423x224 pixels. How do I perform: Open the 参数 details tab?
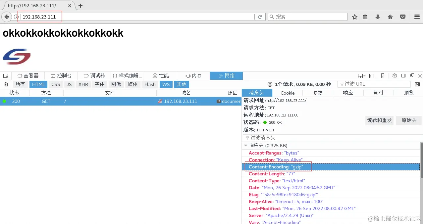click(318, 93)
